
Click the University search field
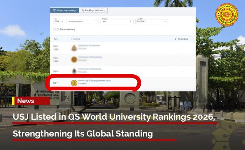pos(80,21)
